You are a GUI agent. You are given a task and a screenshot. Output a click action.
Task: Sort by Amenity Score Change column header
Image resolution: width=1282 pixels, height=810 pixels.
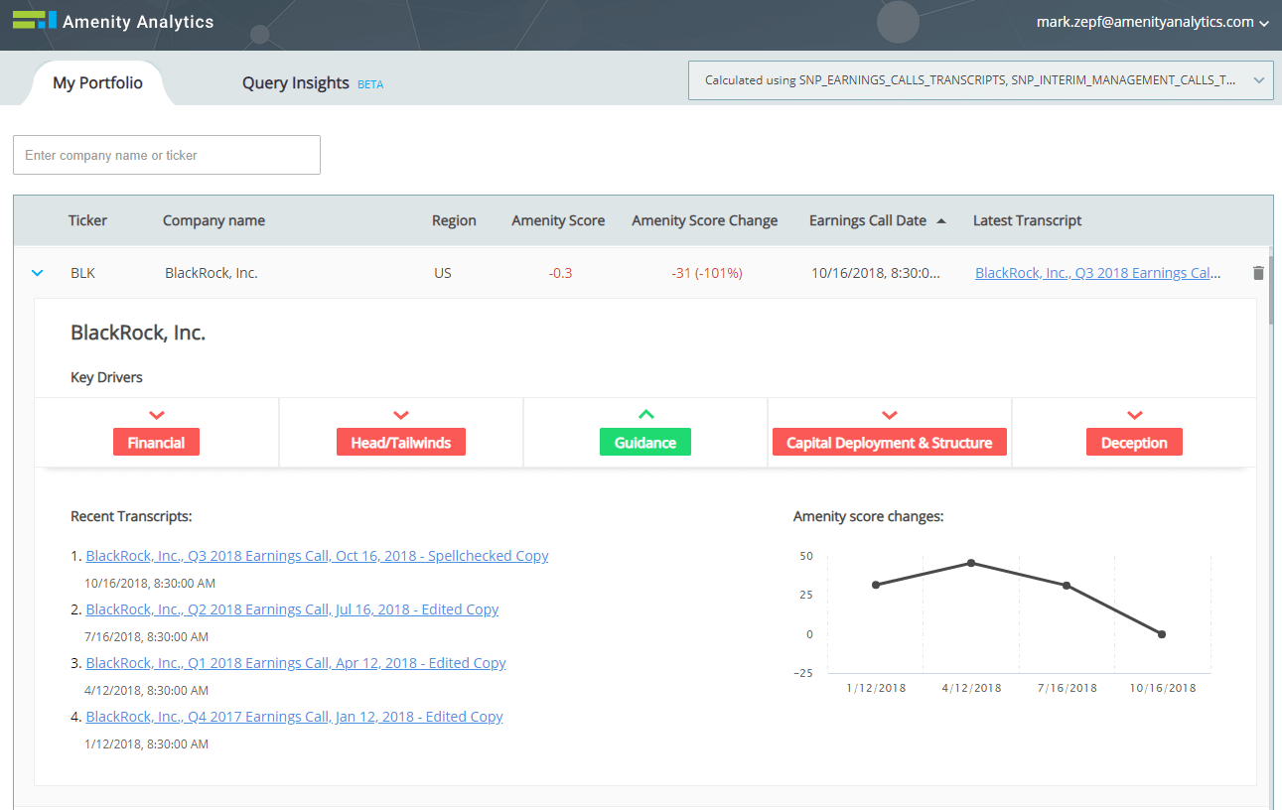[x=705, y=220]
